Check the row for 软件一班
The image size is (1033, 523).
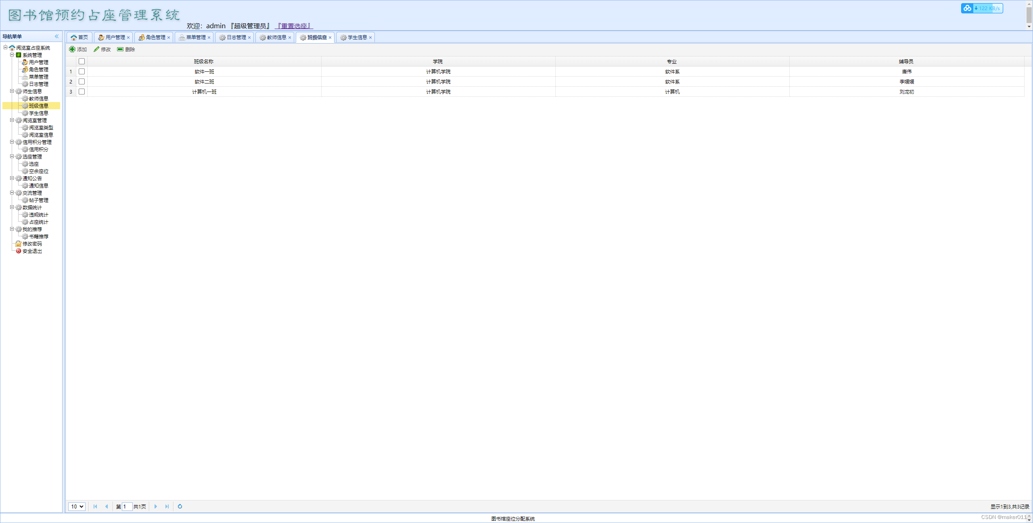click(82, 71)
